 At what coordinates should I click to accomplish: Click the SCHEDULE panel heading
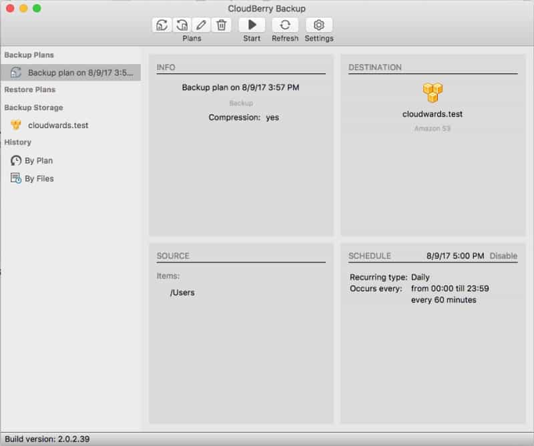(x=370, y=256)
